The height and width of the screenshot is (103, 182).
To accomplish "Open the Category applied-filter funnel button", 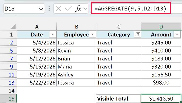I will point(137,34).
